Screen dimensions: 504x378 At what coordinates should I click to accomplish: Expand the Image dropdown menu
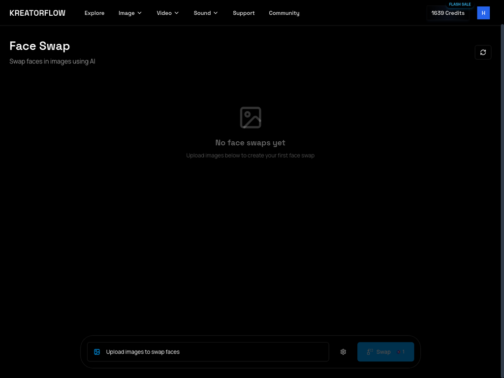click(x=129, y=13)
